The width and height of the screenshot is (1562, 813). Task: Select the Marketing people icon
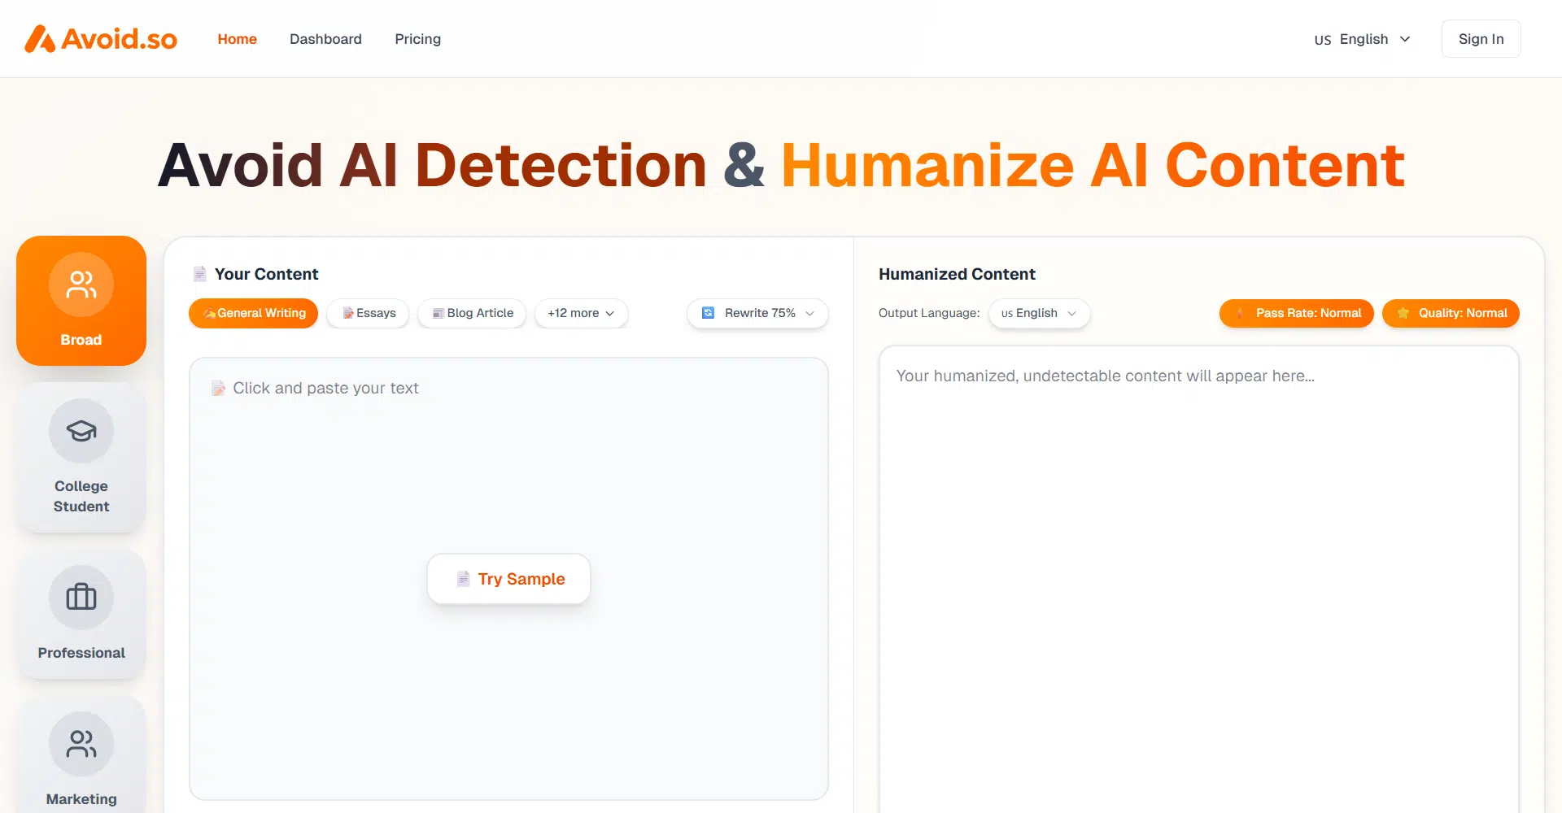pos(81,743)
